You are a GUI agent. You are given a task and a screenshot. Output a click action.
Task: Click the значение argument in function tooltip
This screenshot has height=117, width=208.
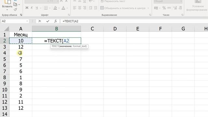(66, 46)
